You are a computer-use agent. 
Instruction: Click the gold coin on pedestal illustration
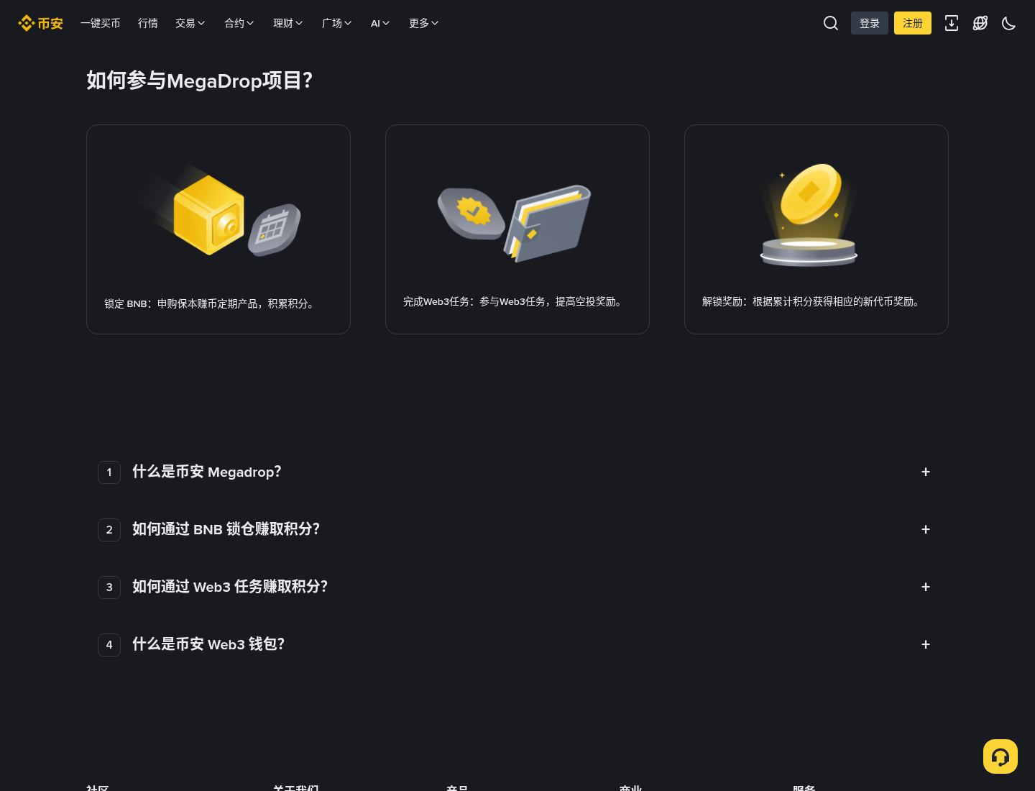pyautogui.click(x=809, y=215)
